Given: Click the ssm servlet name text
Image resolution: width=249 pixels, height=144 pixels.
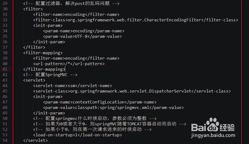Looking at the screenshot, I should 71,86.
